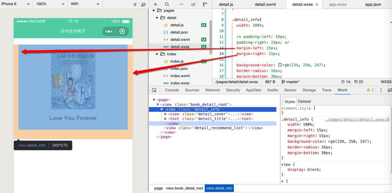Open the mini program three-dot capsule menu
Screen dimensions: 392x193
[109, 32]
